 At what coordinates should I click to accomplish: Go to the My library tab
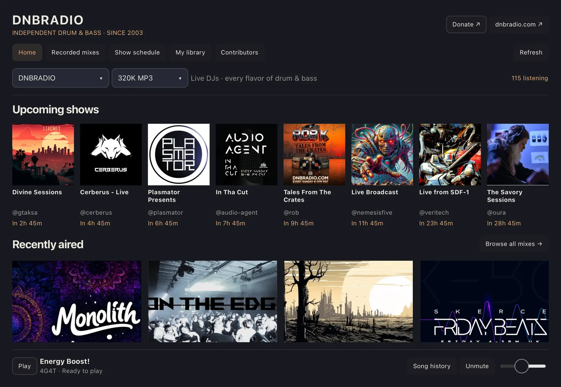click(190, 53)
